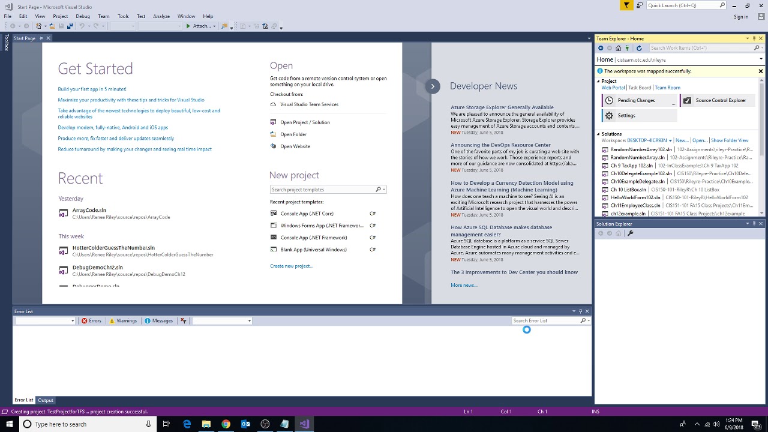Collapse the Project section in Team Explorer

click(x=598, y=82)
